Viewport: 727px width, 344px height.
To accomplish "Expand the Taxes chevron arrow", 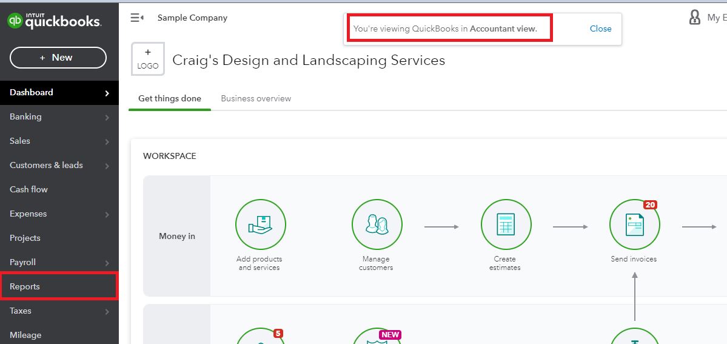I will click(x=107, y=311).
